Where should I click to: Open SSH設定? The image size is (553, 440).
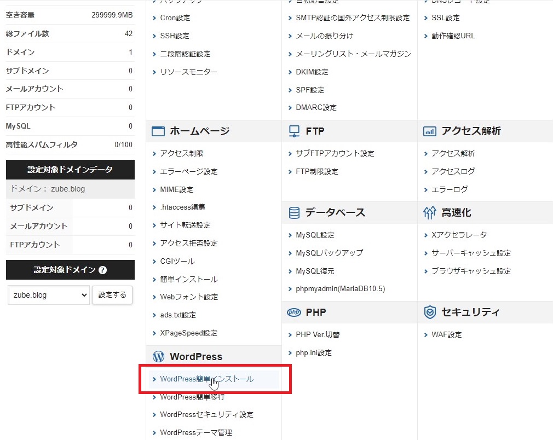[x=175, y=36]
